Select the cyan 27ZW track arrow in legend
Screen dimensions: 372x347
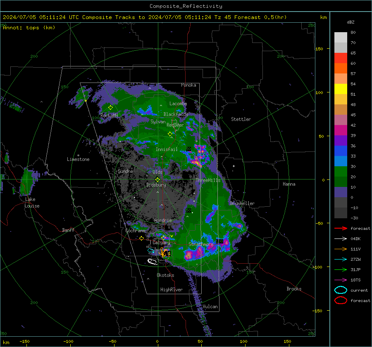(341, 260)
